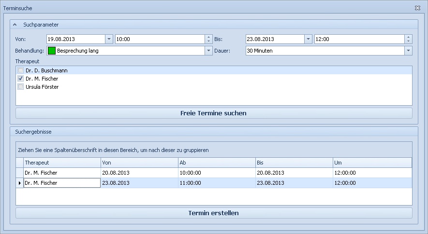Click the row indicator arrow for 23.08.2013
Image resolution: width=428 pixels, height=234 pixels.
click(20, 183)
